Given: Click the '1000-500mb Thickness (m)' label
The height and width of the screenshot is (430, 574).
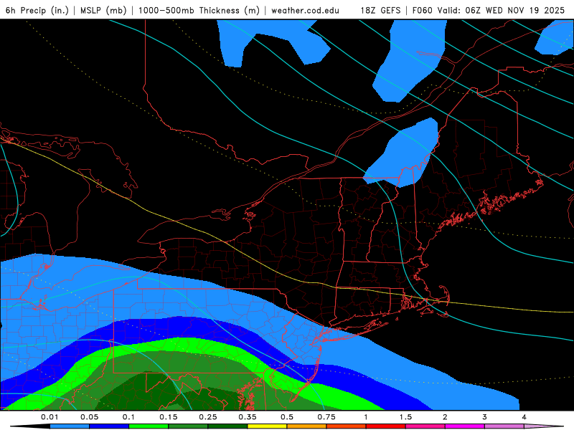Looking at the screenshot, I should 199,10.
